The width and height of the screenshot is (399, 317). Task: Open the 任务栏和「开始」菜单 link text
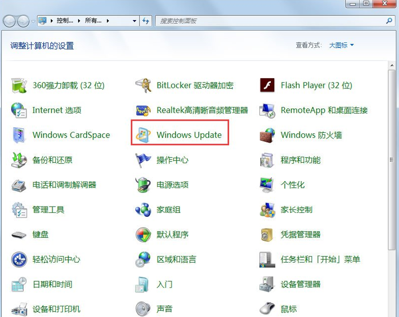pos(320,259)
